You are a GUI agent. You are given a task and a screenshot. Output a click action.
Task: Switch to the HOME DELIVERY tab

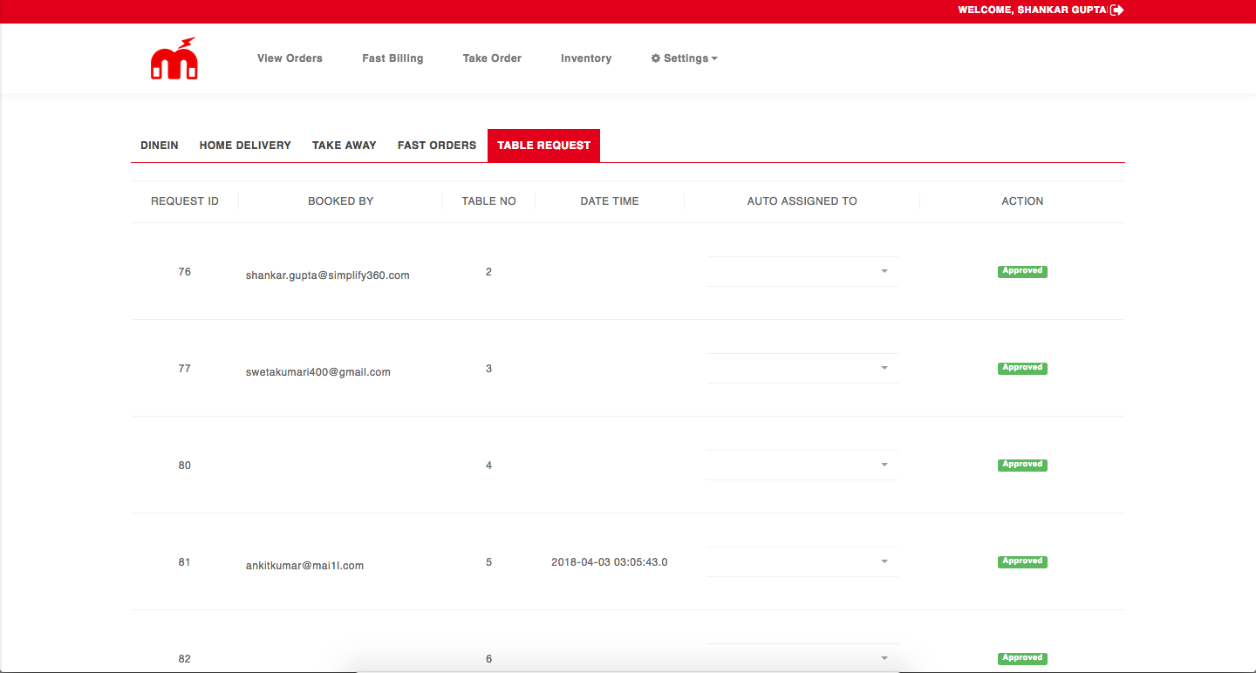(x=245, y=146)
